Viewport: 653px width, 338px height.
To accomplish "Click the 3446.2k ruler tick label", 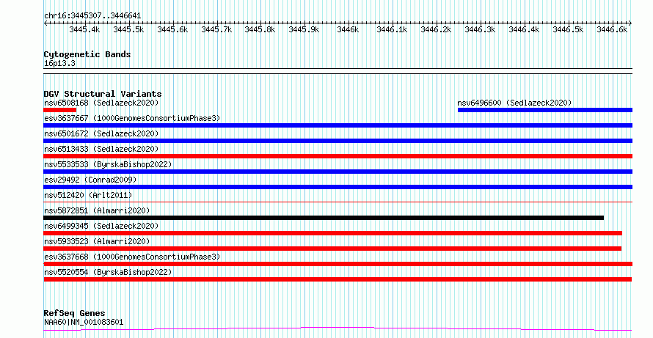I will (x=436, y=29).
